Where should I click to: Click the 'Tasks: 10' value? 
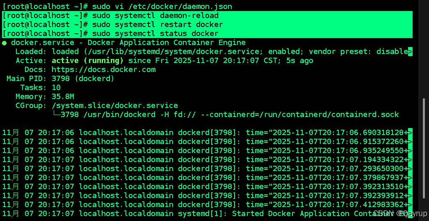56,88
